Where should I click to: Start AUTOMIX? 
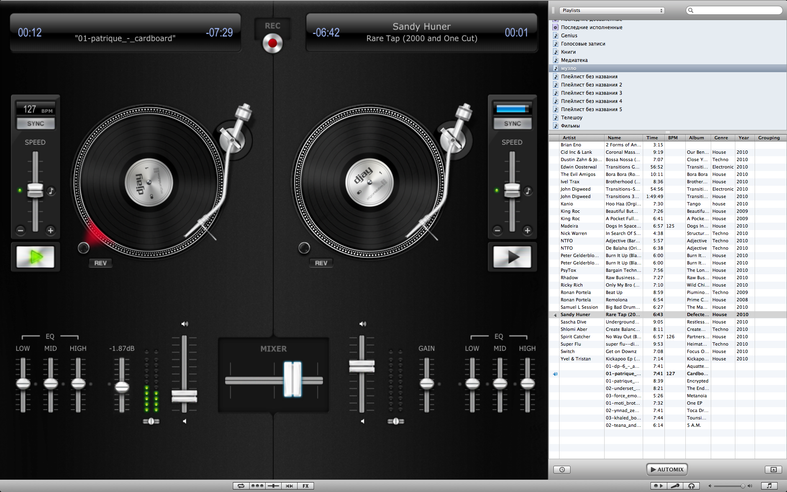[x=667, y=469]
